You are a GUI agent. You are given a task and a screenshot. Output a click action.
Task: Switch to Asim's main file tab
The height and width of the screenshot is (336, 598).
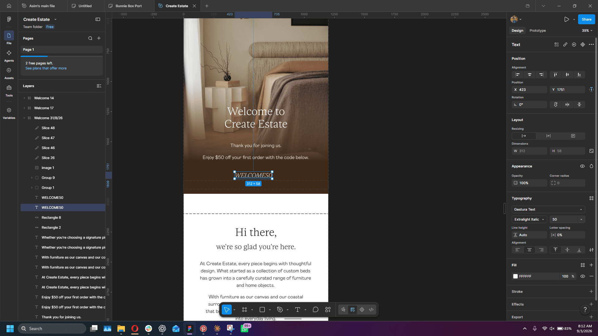(42, 6)
